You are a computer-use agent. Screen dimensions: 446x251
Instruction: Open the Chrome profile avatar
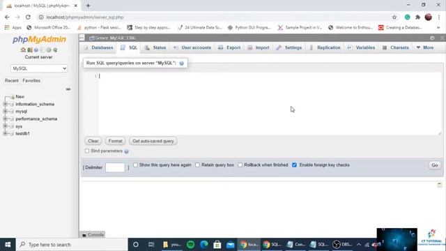(429, 17)
